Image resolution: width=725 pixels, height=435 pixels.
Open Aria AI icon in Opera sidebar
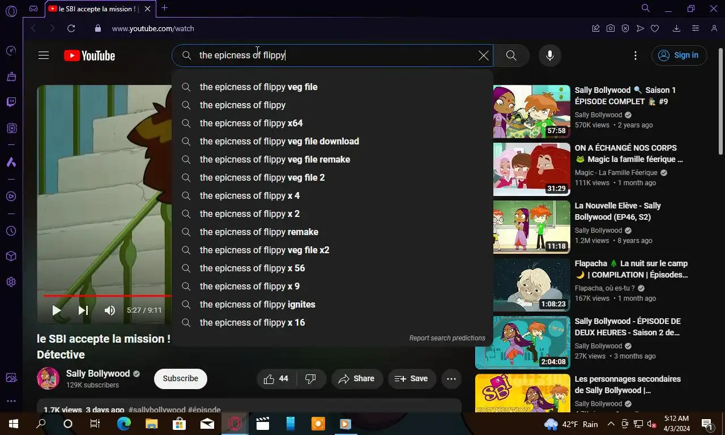tap(11, 163)
